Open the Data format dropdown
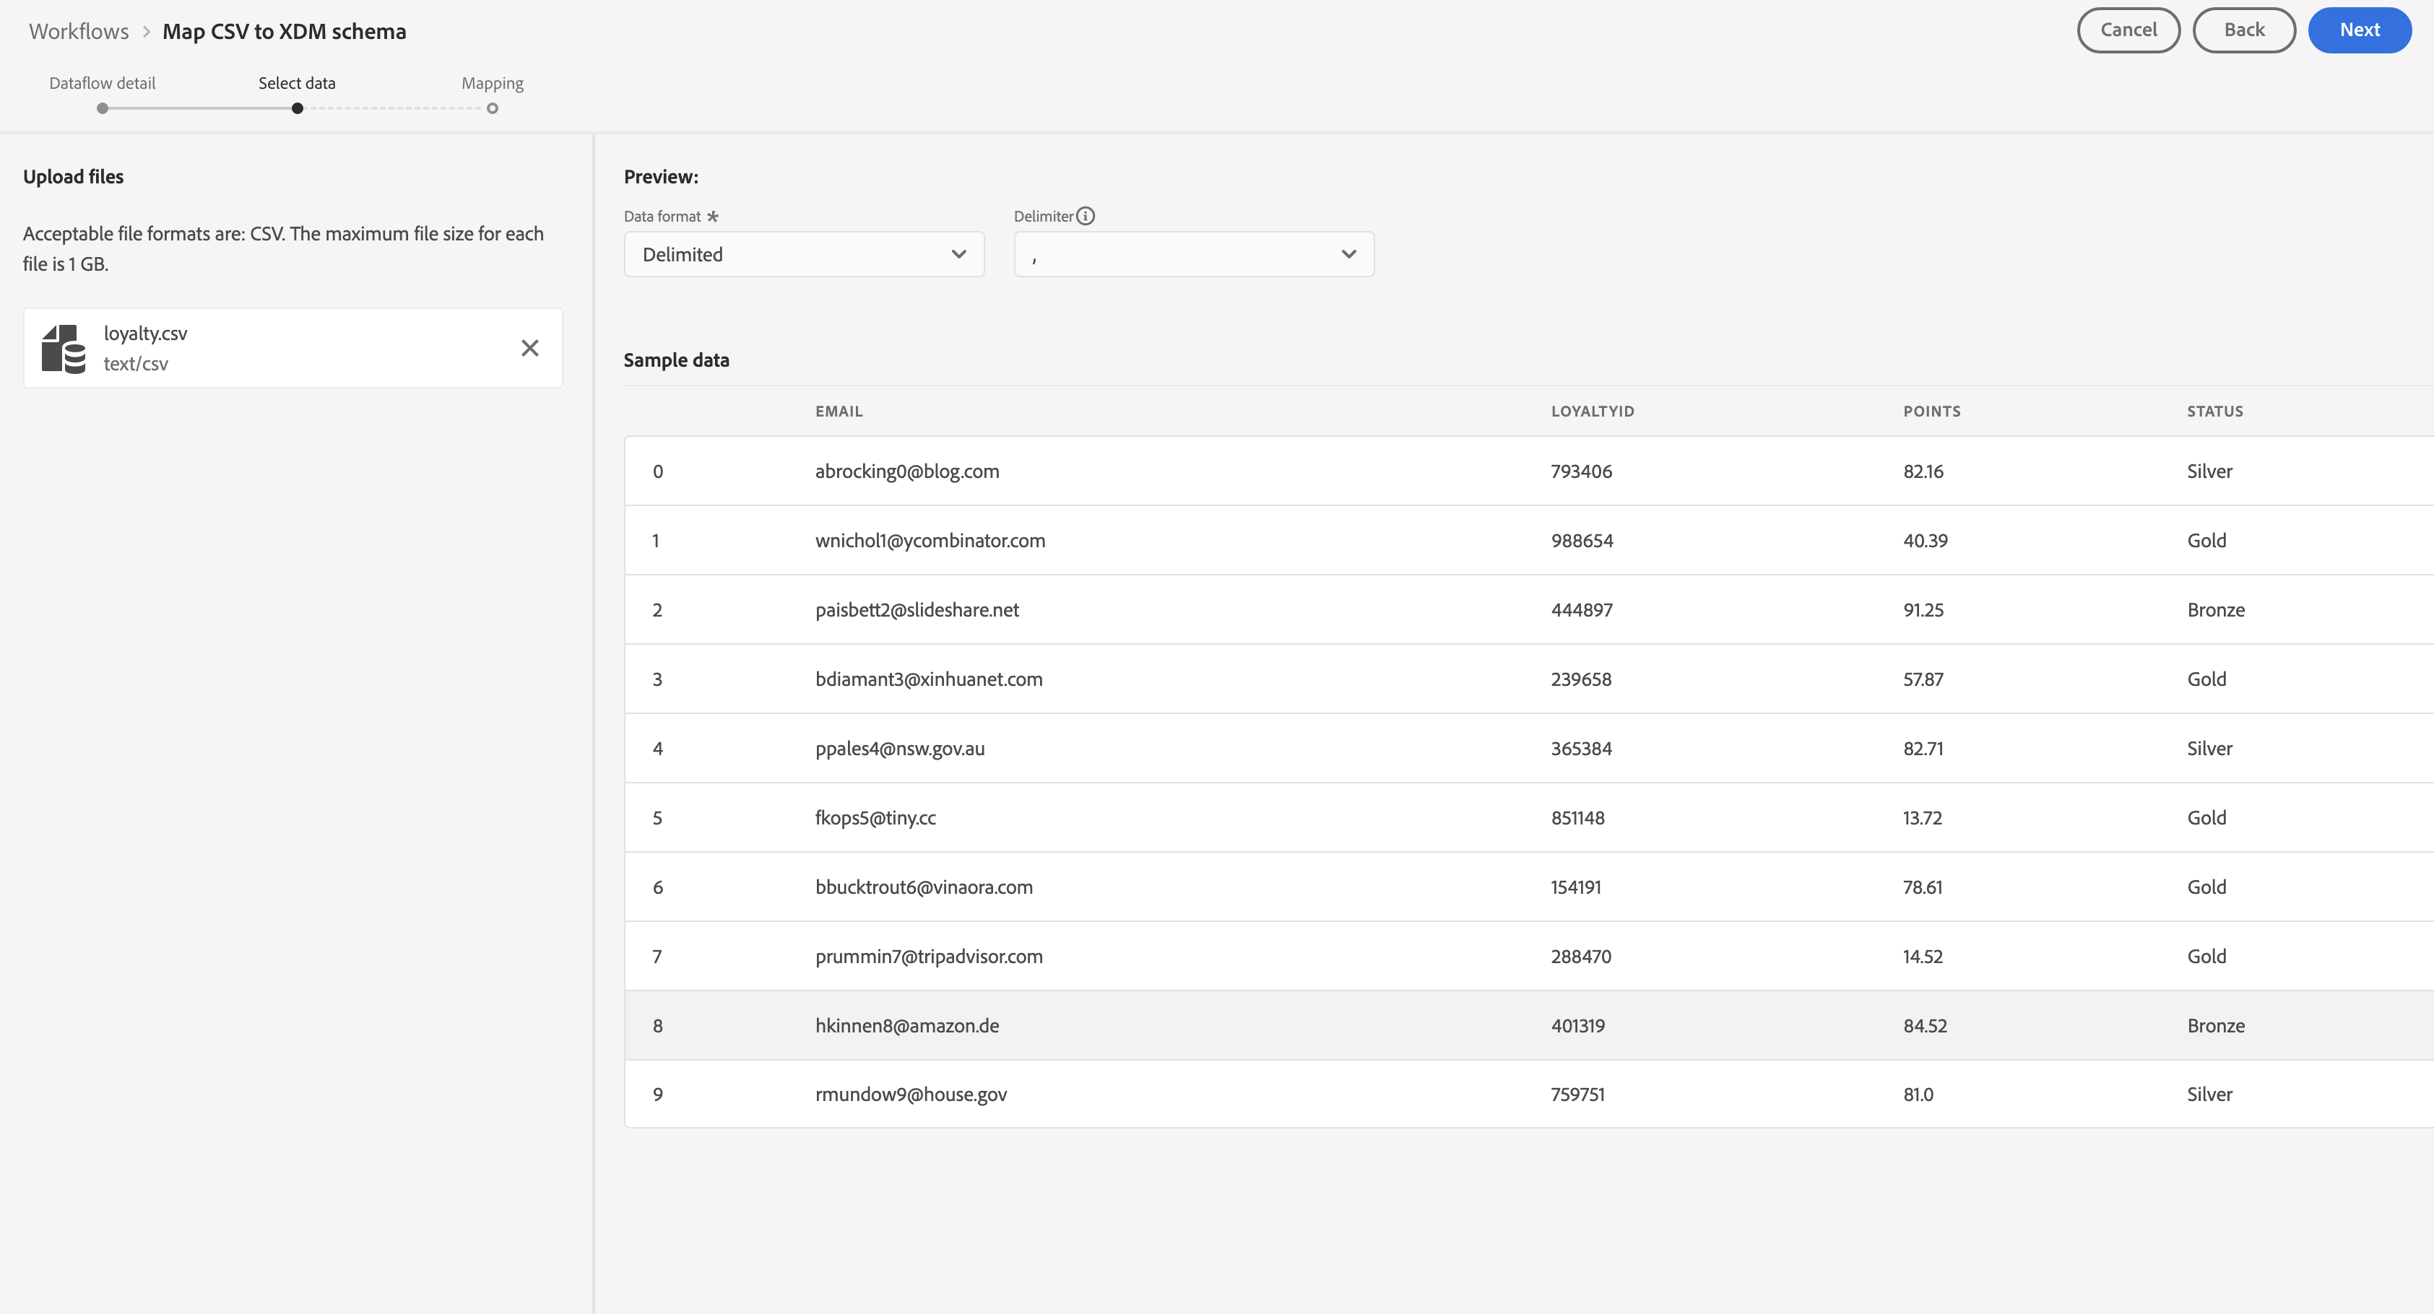Viewport: 2434px width, 1314px height. point(803,254)
